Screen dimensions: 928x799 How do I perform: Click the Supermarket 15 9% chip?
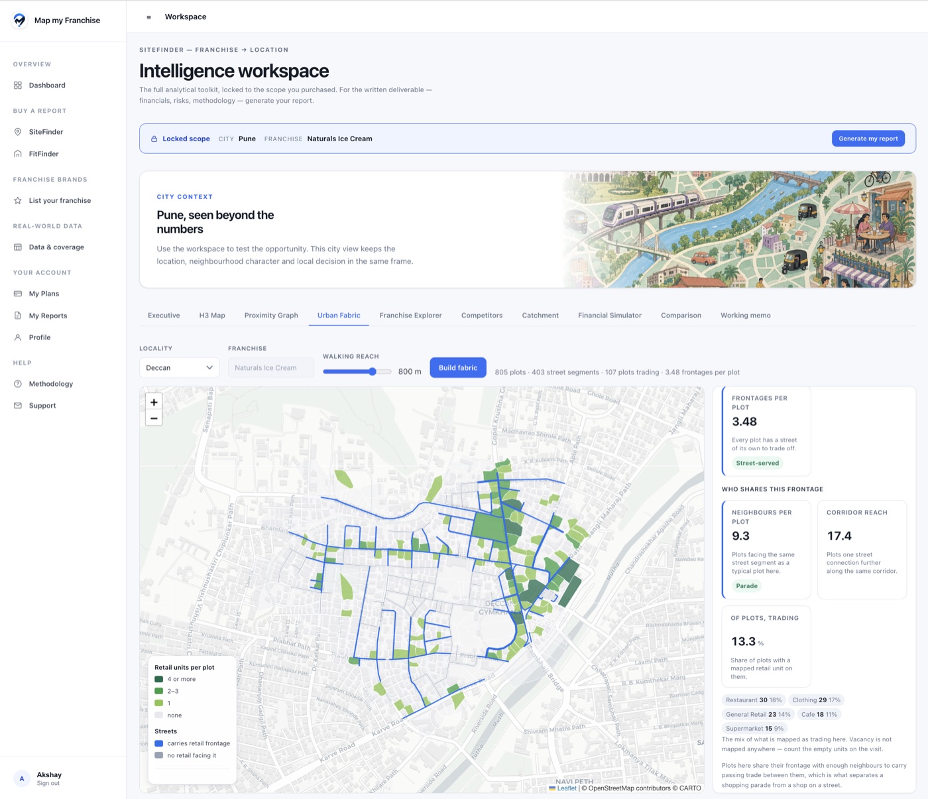(x=755, y=729)
